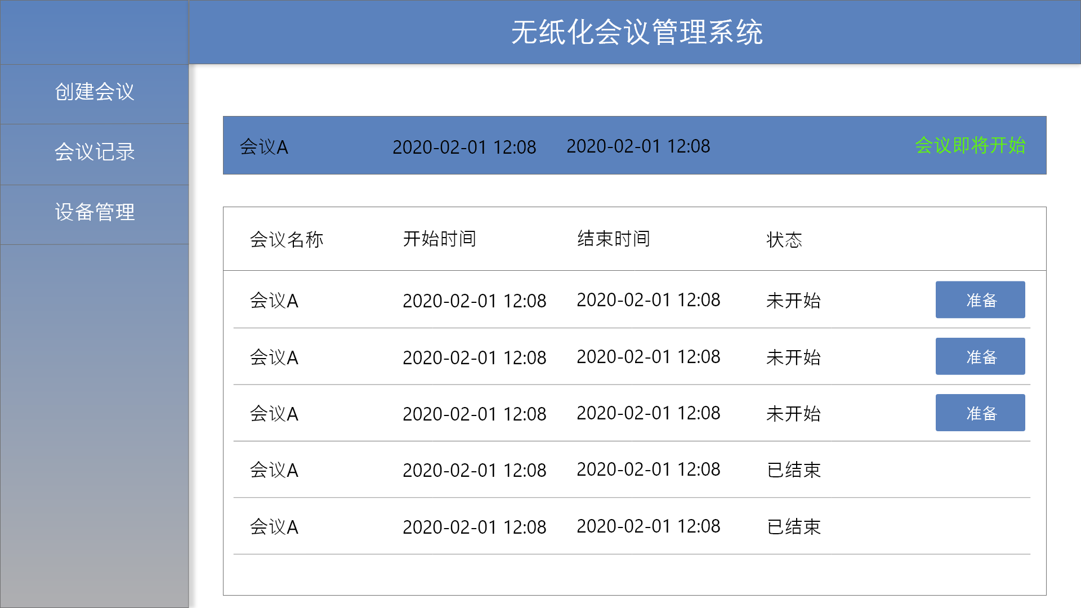The height and width of the screenshot is (608, 1081).
Task: Click the 结束时间 column header
Action: 612,239
